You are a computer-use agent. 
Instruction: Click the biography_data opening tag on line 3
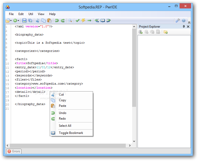point(29,35)
